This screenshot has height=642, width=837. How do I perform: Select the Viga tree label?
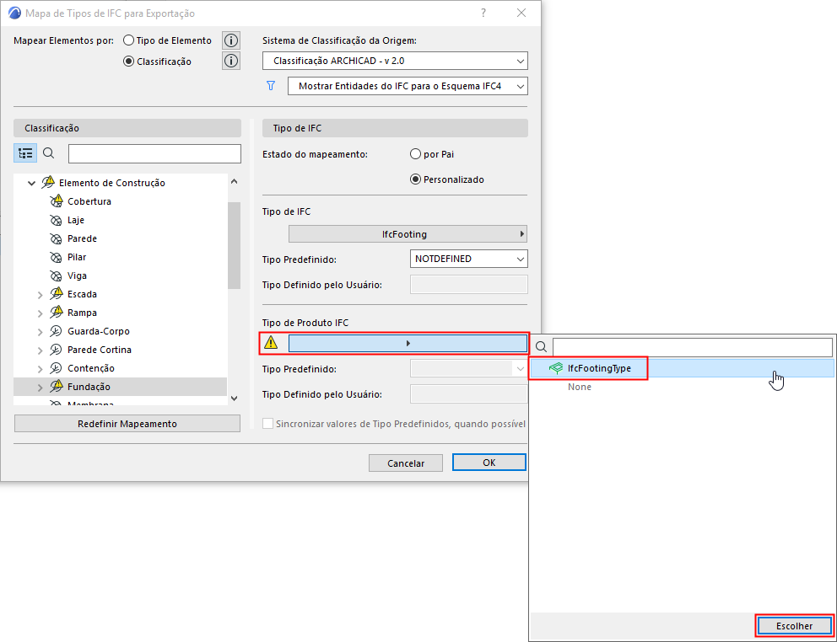[x=77, y=276]
